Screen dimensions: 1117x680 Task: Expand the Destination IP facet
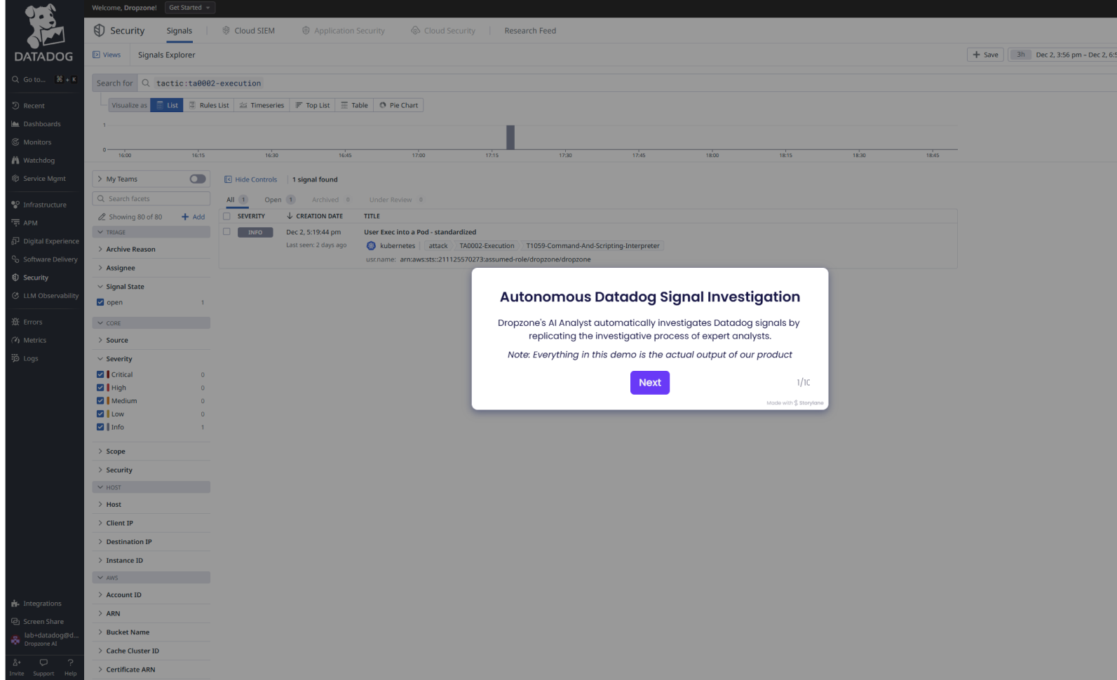129,542
